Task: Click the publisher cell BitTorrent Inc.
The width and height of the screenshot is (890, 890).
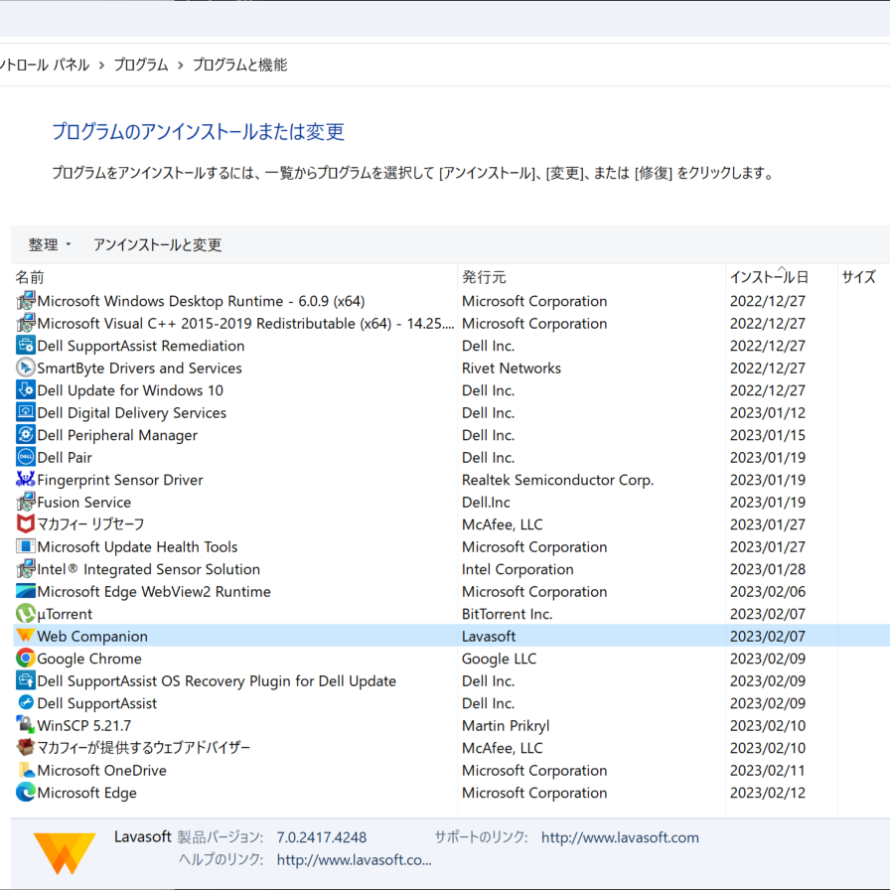Action: [x=507, y=614]
